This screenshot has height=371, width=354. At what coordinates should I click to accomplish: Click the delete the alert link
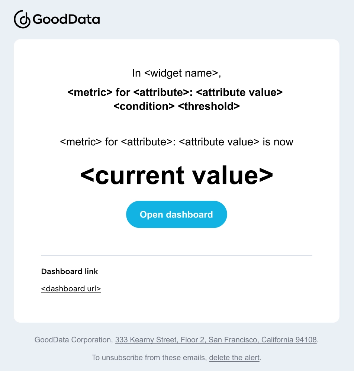234,358
